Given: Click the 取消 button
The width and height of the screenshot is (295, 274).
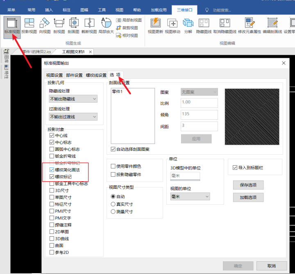Looking at the screenshot, I should coord(272,266).
